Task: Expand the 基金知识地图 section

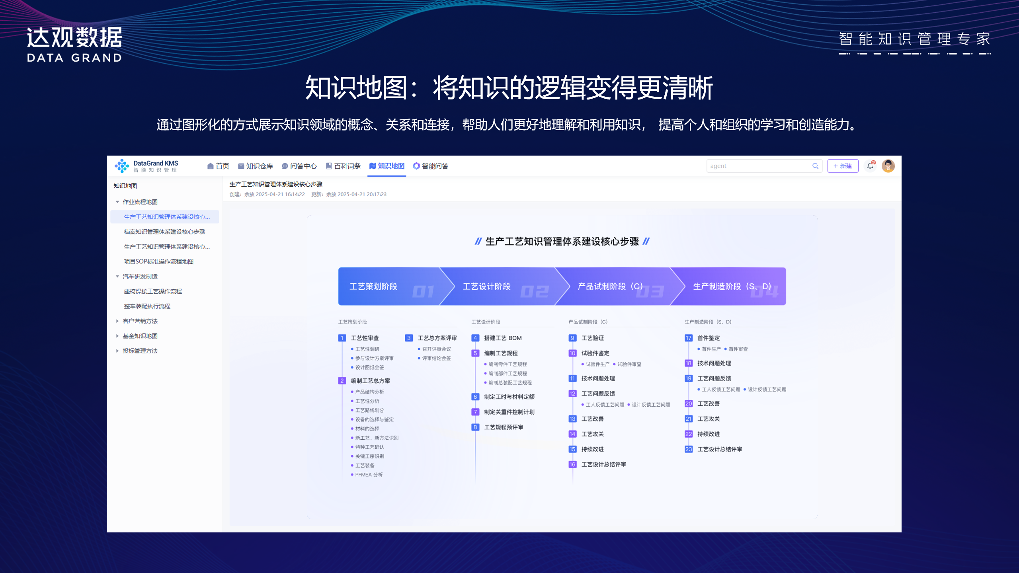Action: click(117, 336)
